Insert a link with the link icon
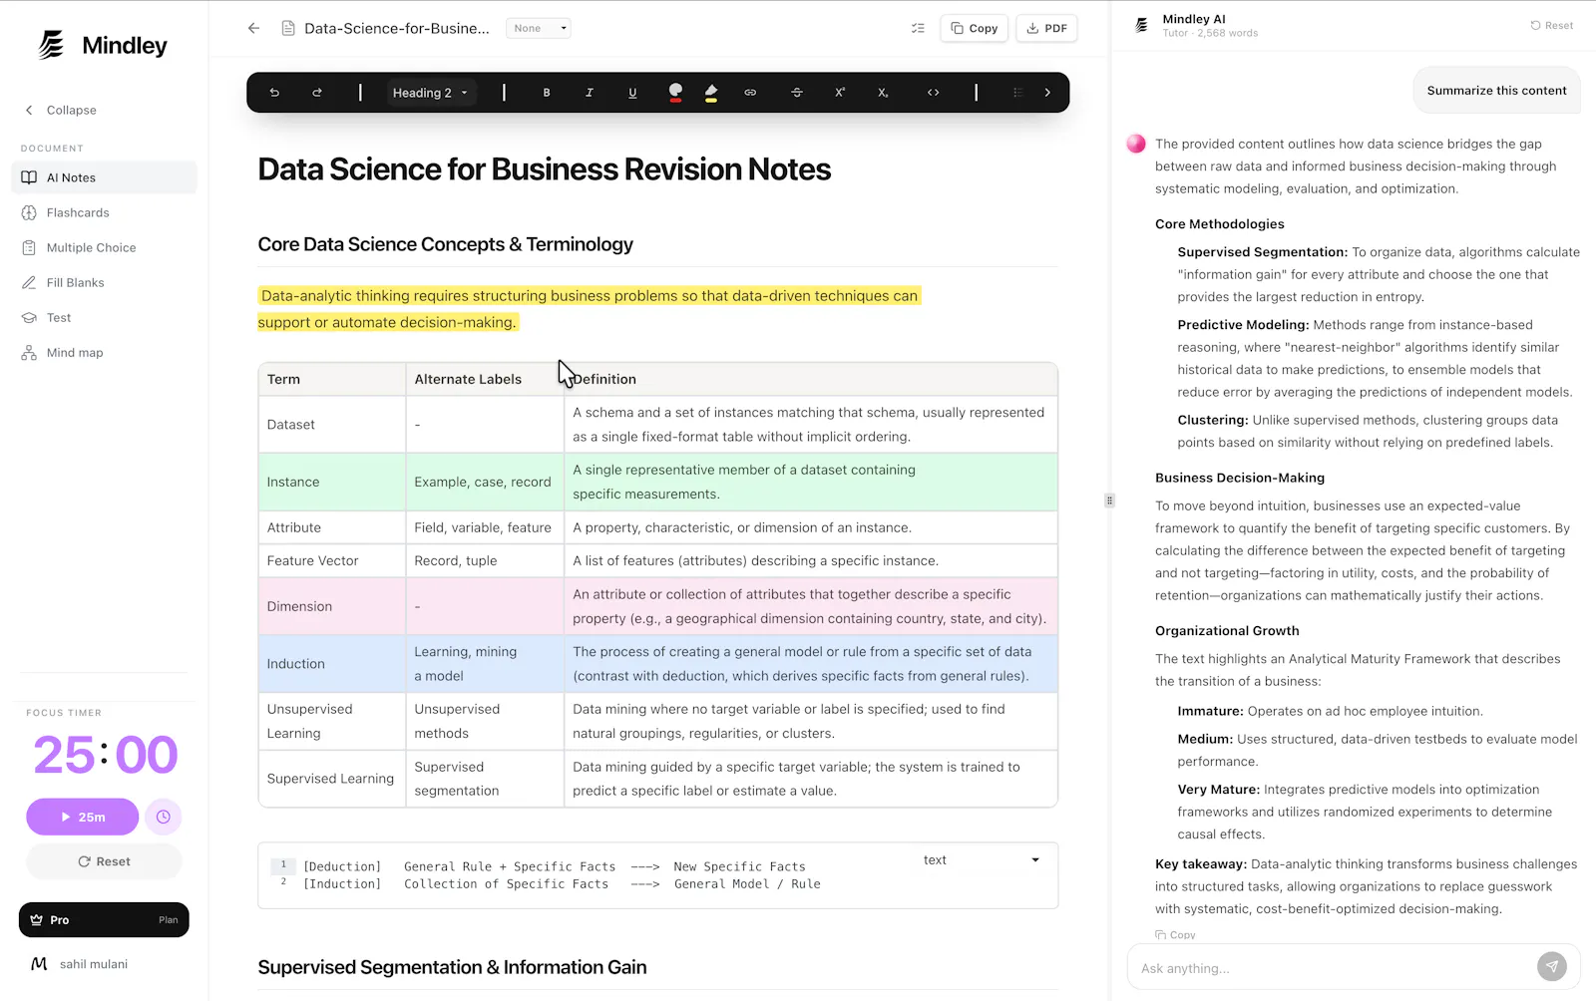The width and height of the screenshot is (1596, 1001). coord(750,93)
